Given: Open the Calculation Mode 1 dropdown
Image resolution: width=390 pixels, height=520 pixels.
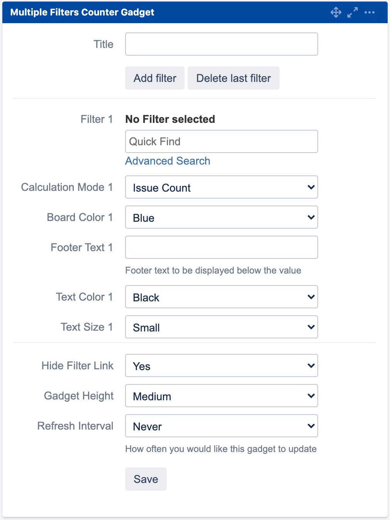Looking at the screenshot, I should [222, 187].
